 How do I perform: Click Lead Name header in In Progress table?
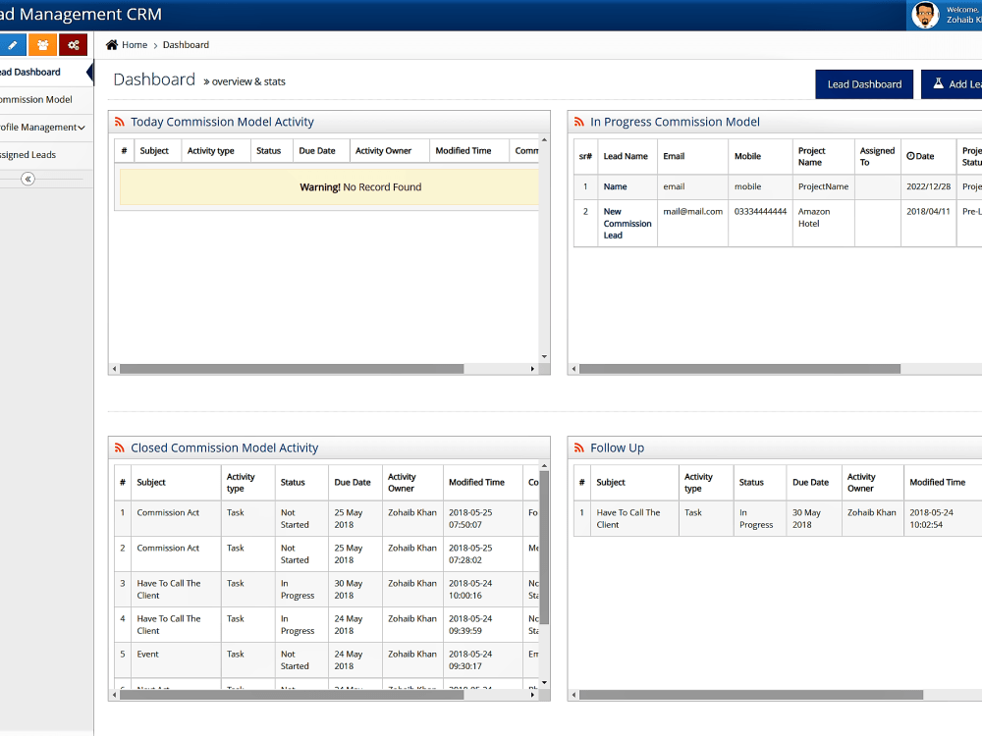point(626,156)
